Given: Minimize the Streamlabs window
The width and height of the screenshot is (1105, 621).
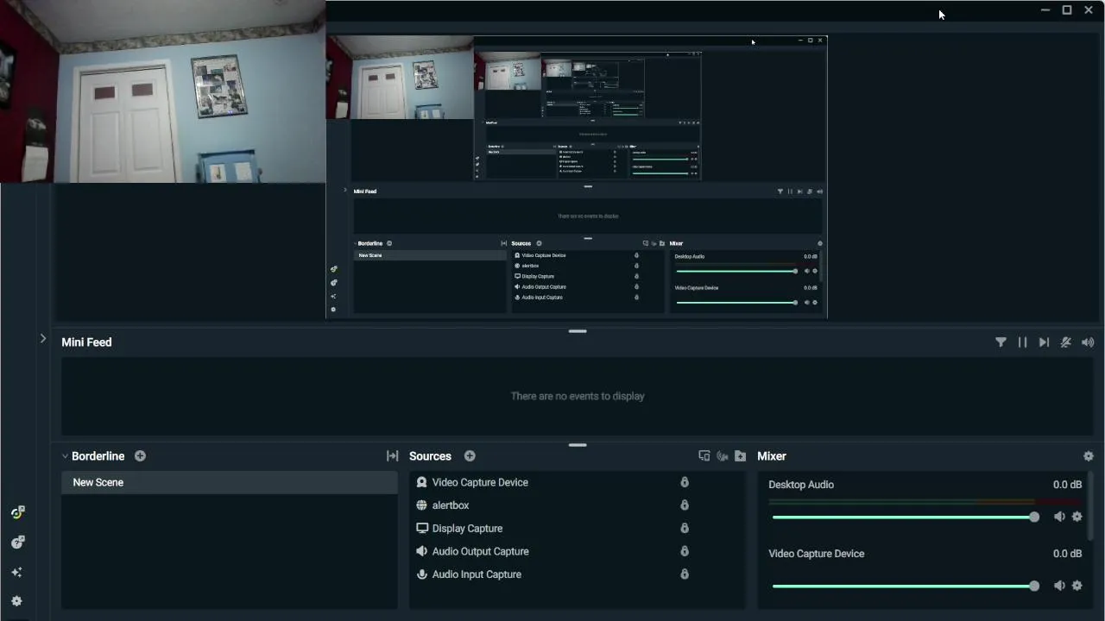Looking at the screenshot, I should click(1045, 10).
